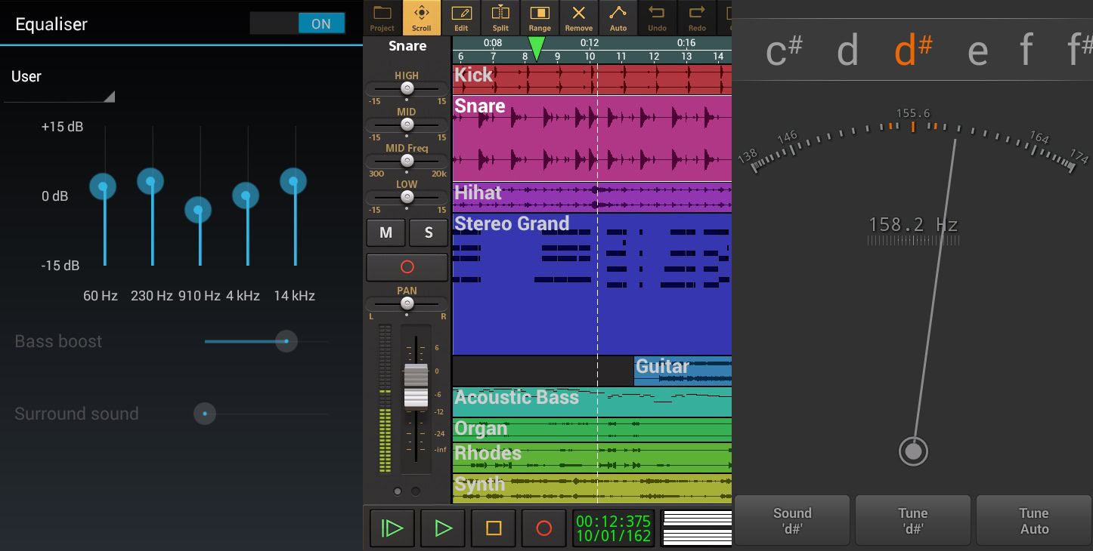Open the Project folder icon
This screenshot has width=1093, height=551.
click(382, 18)
